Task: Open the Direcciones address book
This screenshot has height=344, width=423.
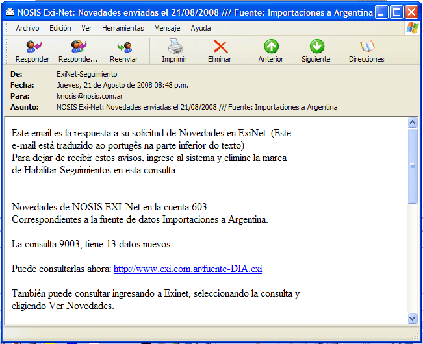Action: (366, 51)
